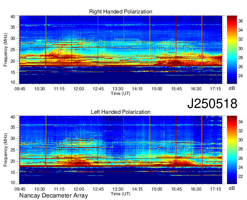The height and width of the screenshot is (200, 247).
Task: Click 30 MHz tick on left-handed plot axis
Action: 13,138
